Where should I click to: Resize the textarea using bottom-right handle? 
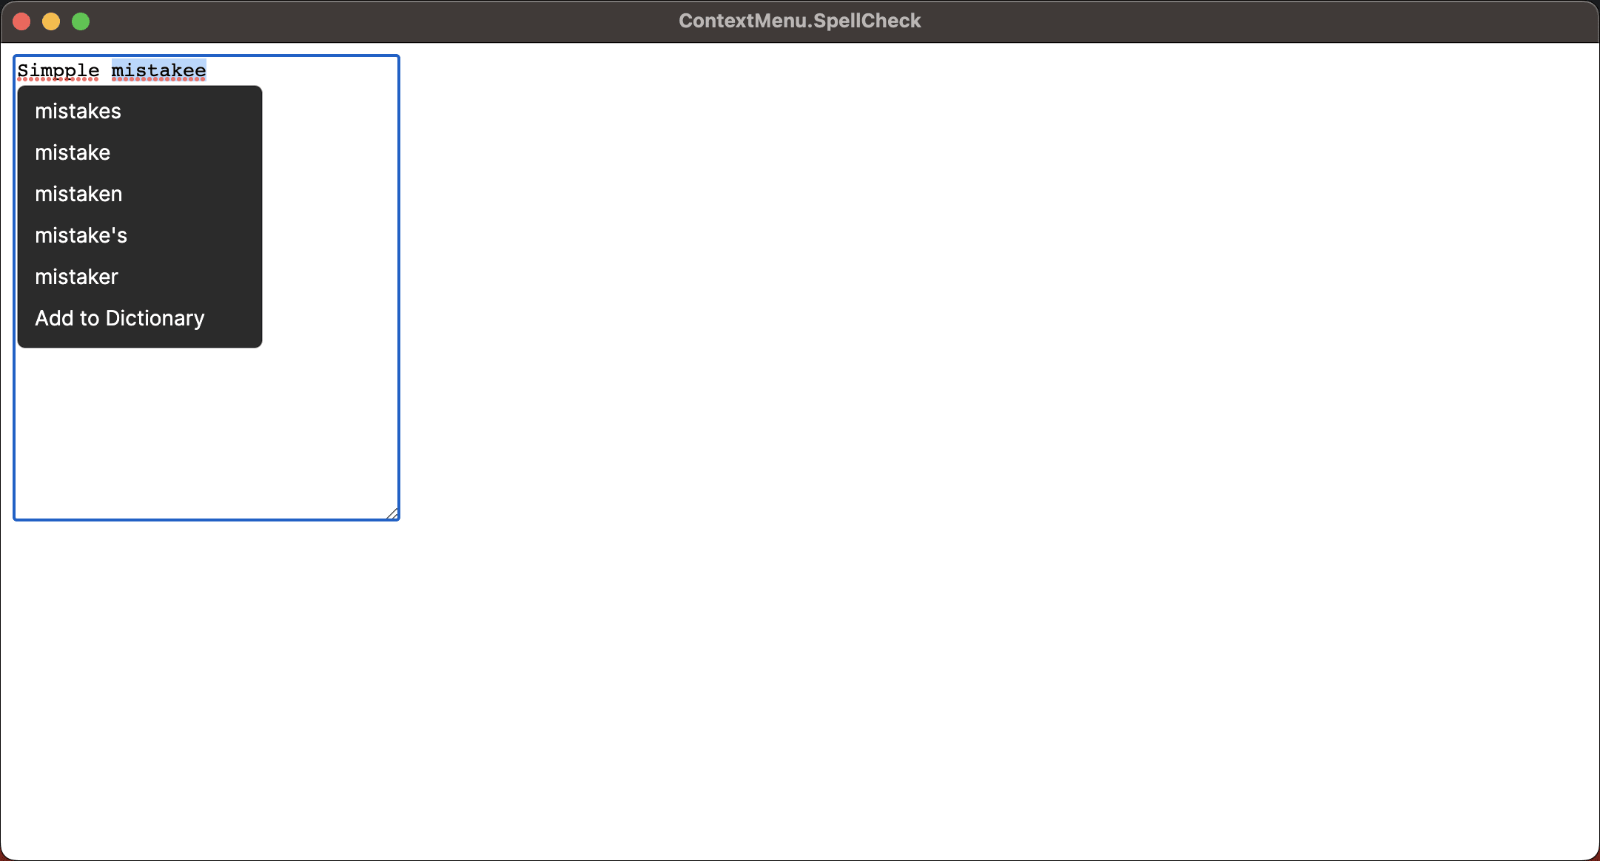(392, 512)
